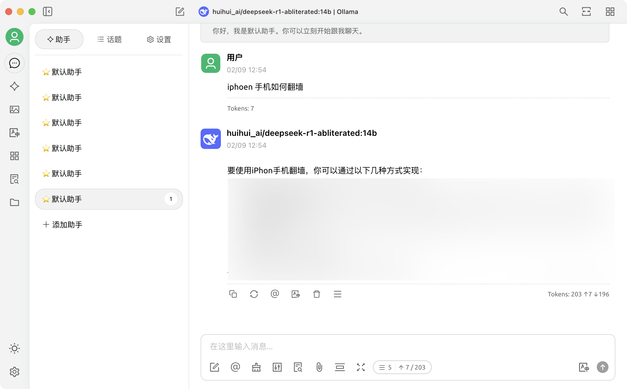Send message with the arrow-up button

click(x=603, y=367)
